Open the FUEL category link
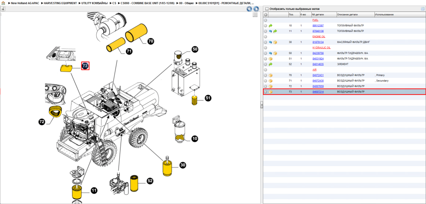426x204 pixels. click(315, 20)
